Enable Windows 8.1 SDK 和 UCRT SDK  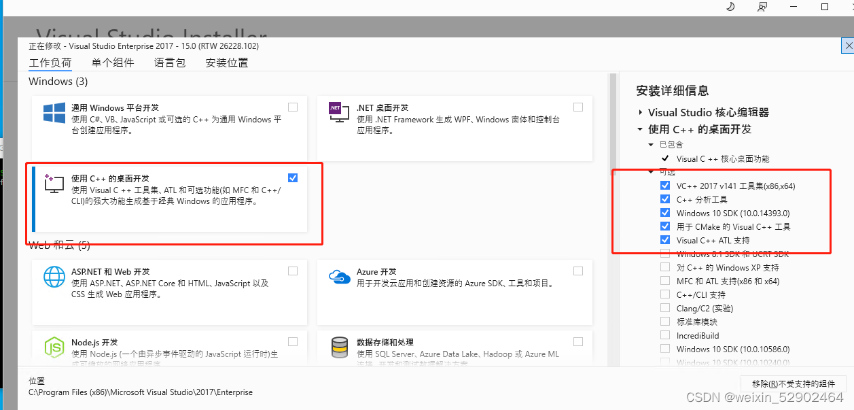[x=665, y=254]
